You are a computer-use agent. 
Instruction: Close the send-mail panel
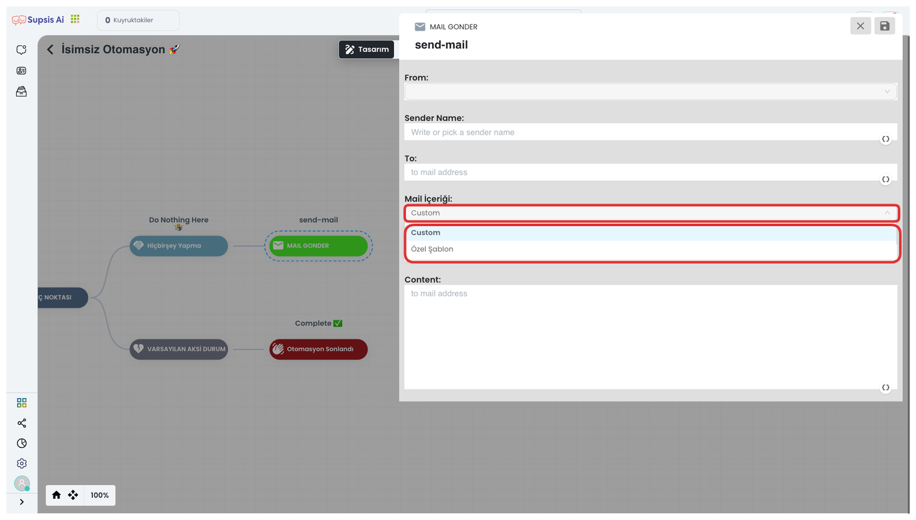[860, 26]
